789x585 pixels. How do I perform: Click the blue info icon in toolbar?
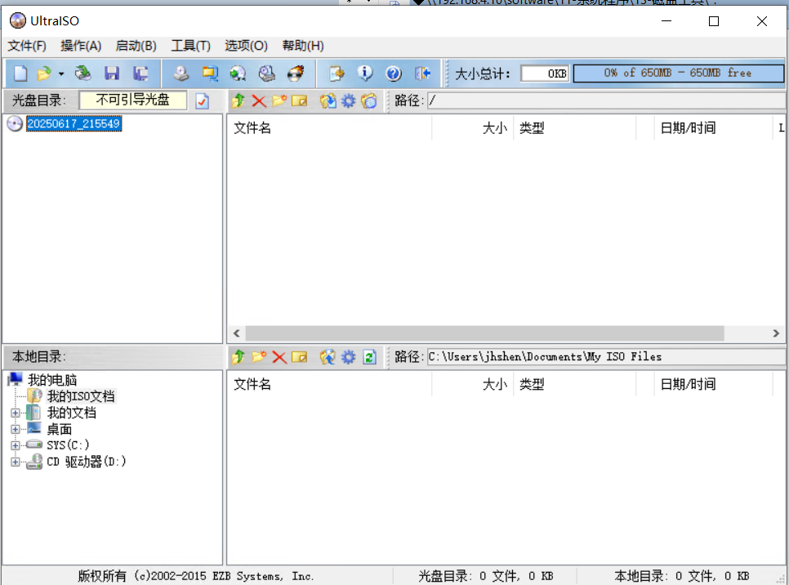pos(365,74)
